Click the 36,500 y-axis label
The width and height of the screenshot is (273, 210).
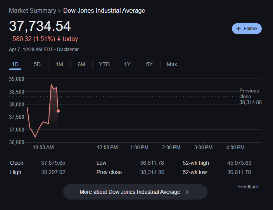point(17,142)
